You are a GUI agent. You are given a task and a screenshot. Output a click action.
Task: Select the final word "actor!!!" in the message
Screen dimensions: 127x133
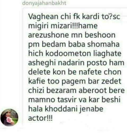[40, 118]
